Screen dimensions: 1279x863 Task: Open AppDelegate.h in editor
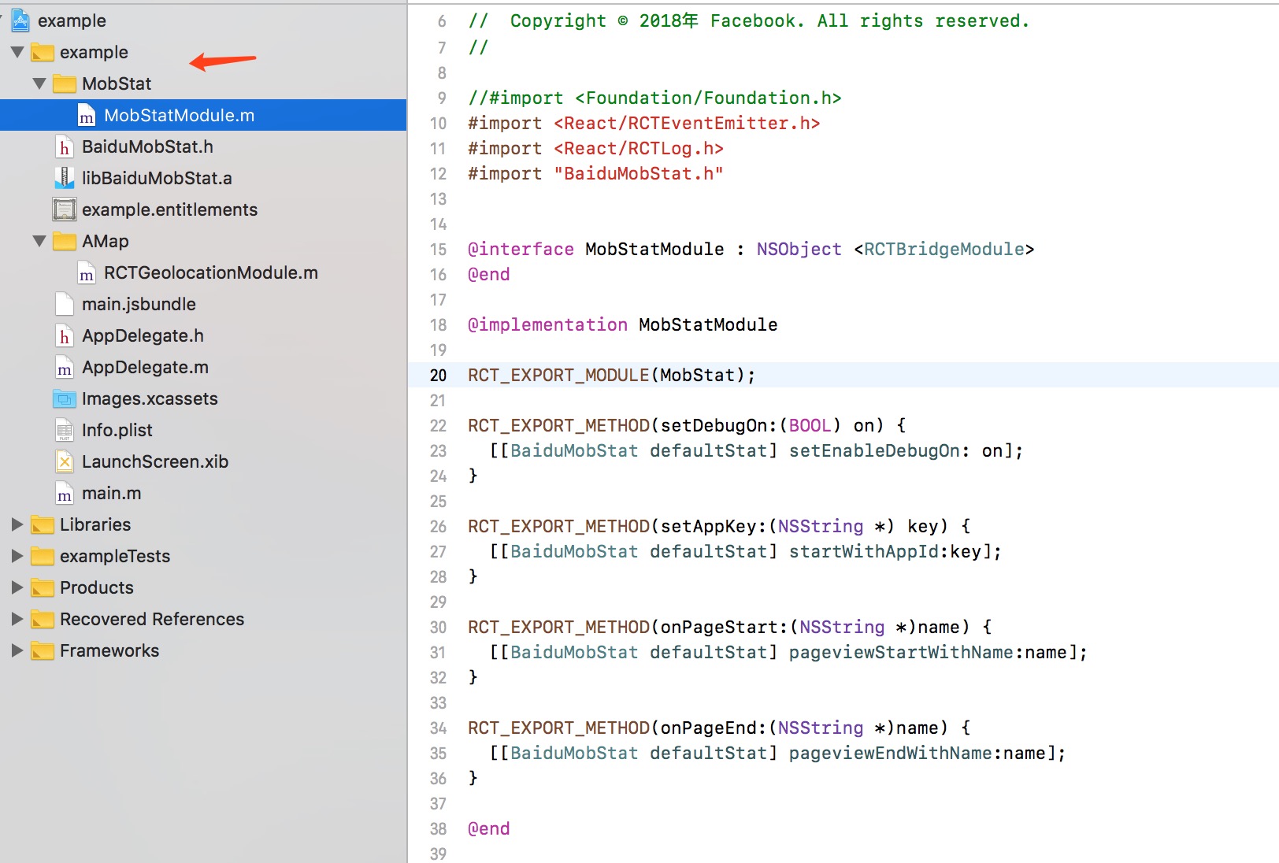(143, 335)
